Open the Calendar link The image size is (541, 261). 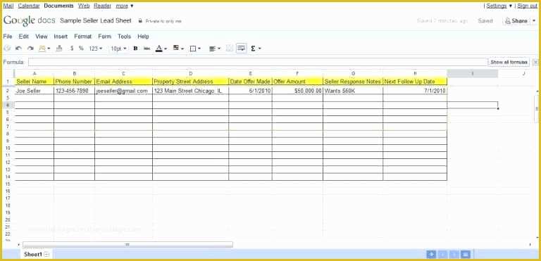coord(29,6)
